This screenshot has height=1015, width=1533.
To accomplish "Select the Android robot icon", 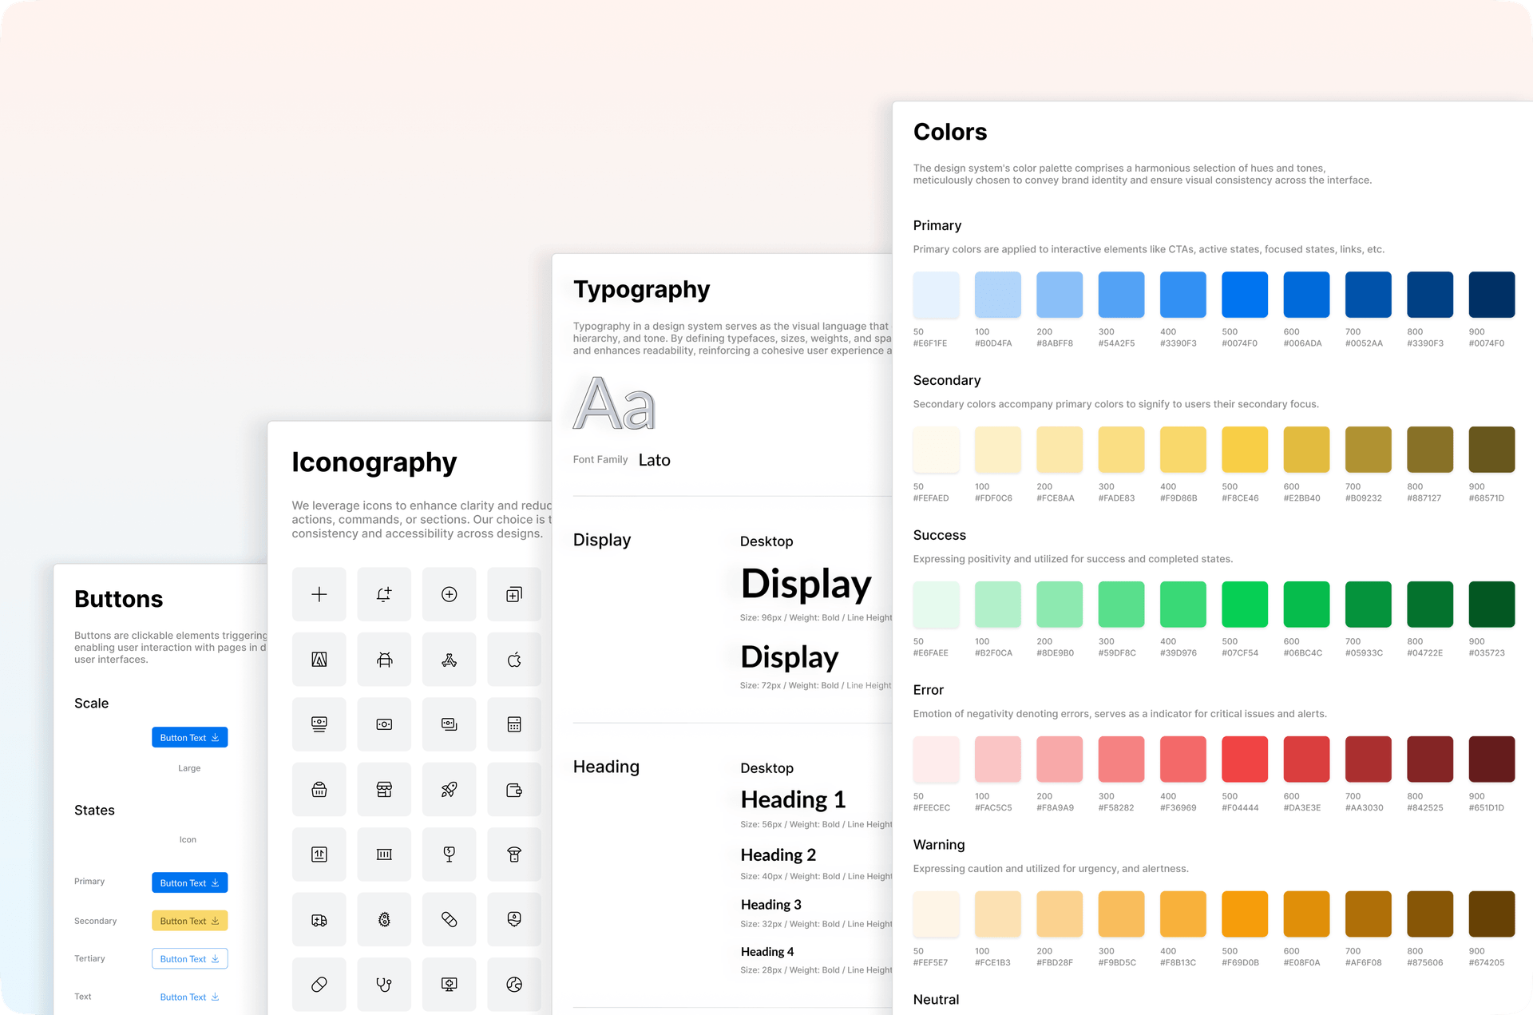I will [384, 659].
